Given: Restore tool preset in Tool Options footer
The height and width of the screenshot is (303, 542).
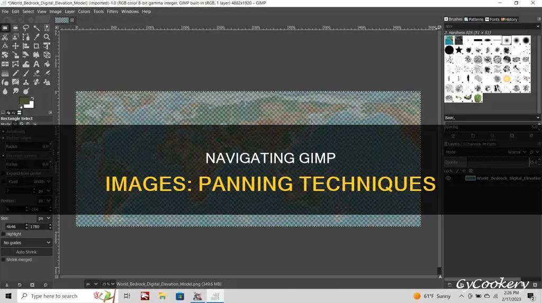Looking at the screenshot, I should tap(20, 285).
